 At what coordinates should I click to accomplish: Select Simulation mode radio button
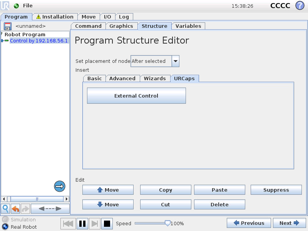[5, 219]
